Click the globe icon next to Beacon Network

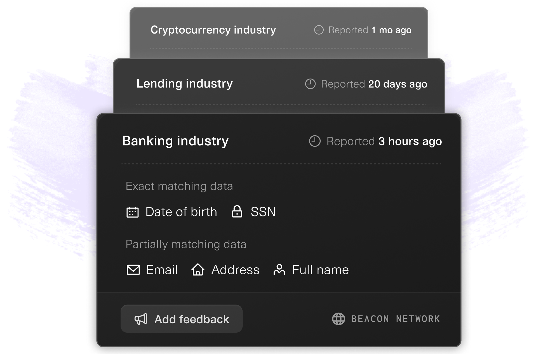pos(339,319)
